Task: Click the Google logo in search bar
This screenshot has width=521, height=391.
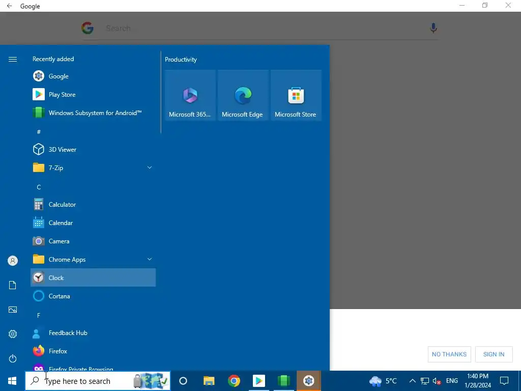Action: coord(88,29)
